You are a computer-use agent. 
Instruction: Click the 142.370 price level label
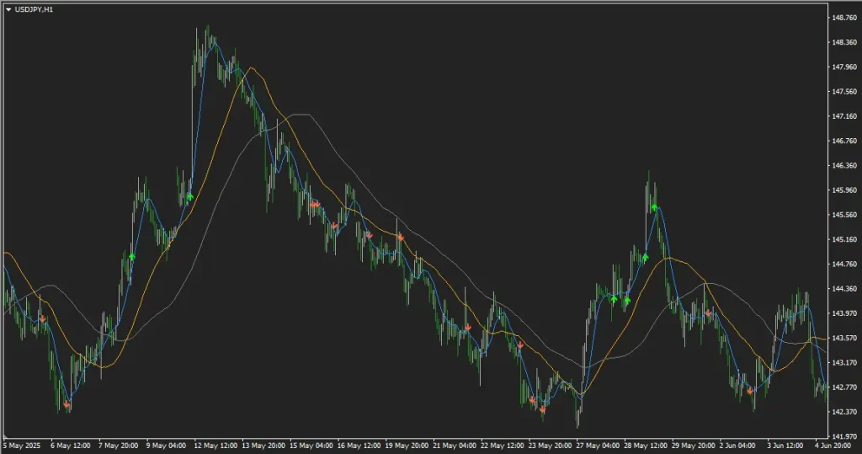point(844,412)
